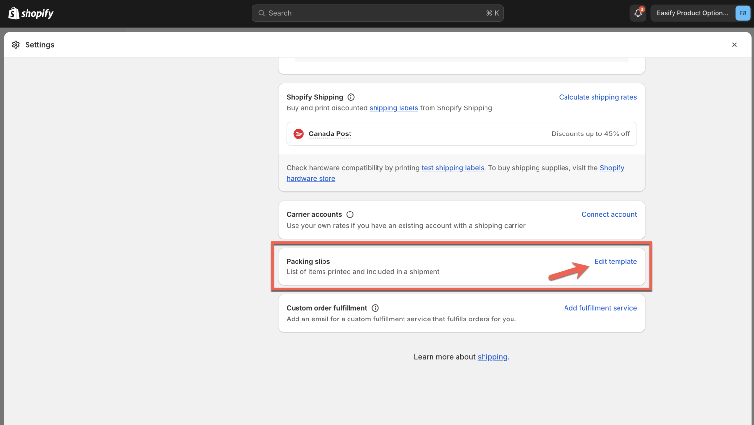This screenshot has height=425, width=754.
Task: Click Calculate shipping rates link
Action: (x=597, y=97)
